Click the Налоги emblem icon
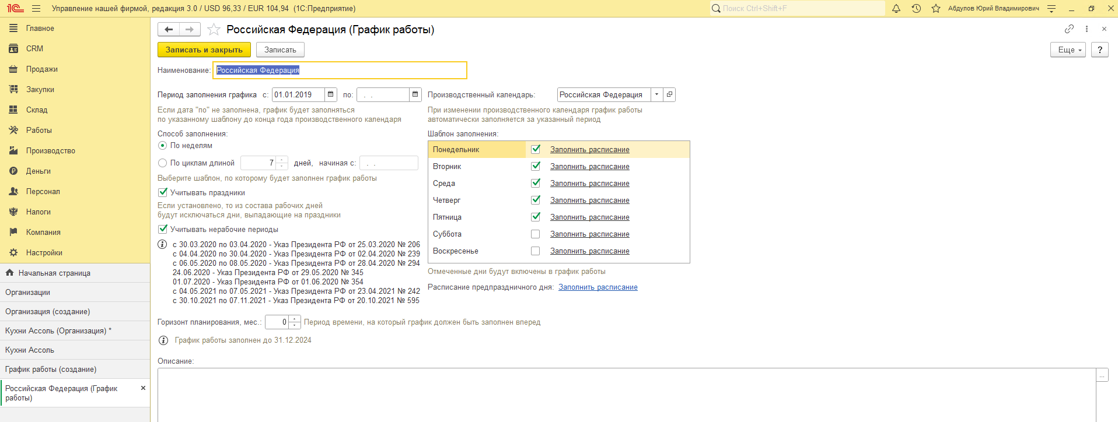 (13, 212)
